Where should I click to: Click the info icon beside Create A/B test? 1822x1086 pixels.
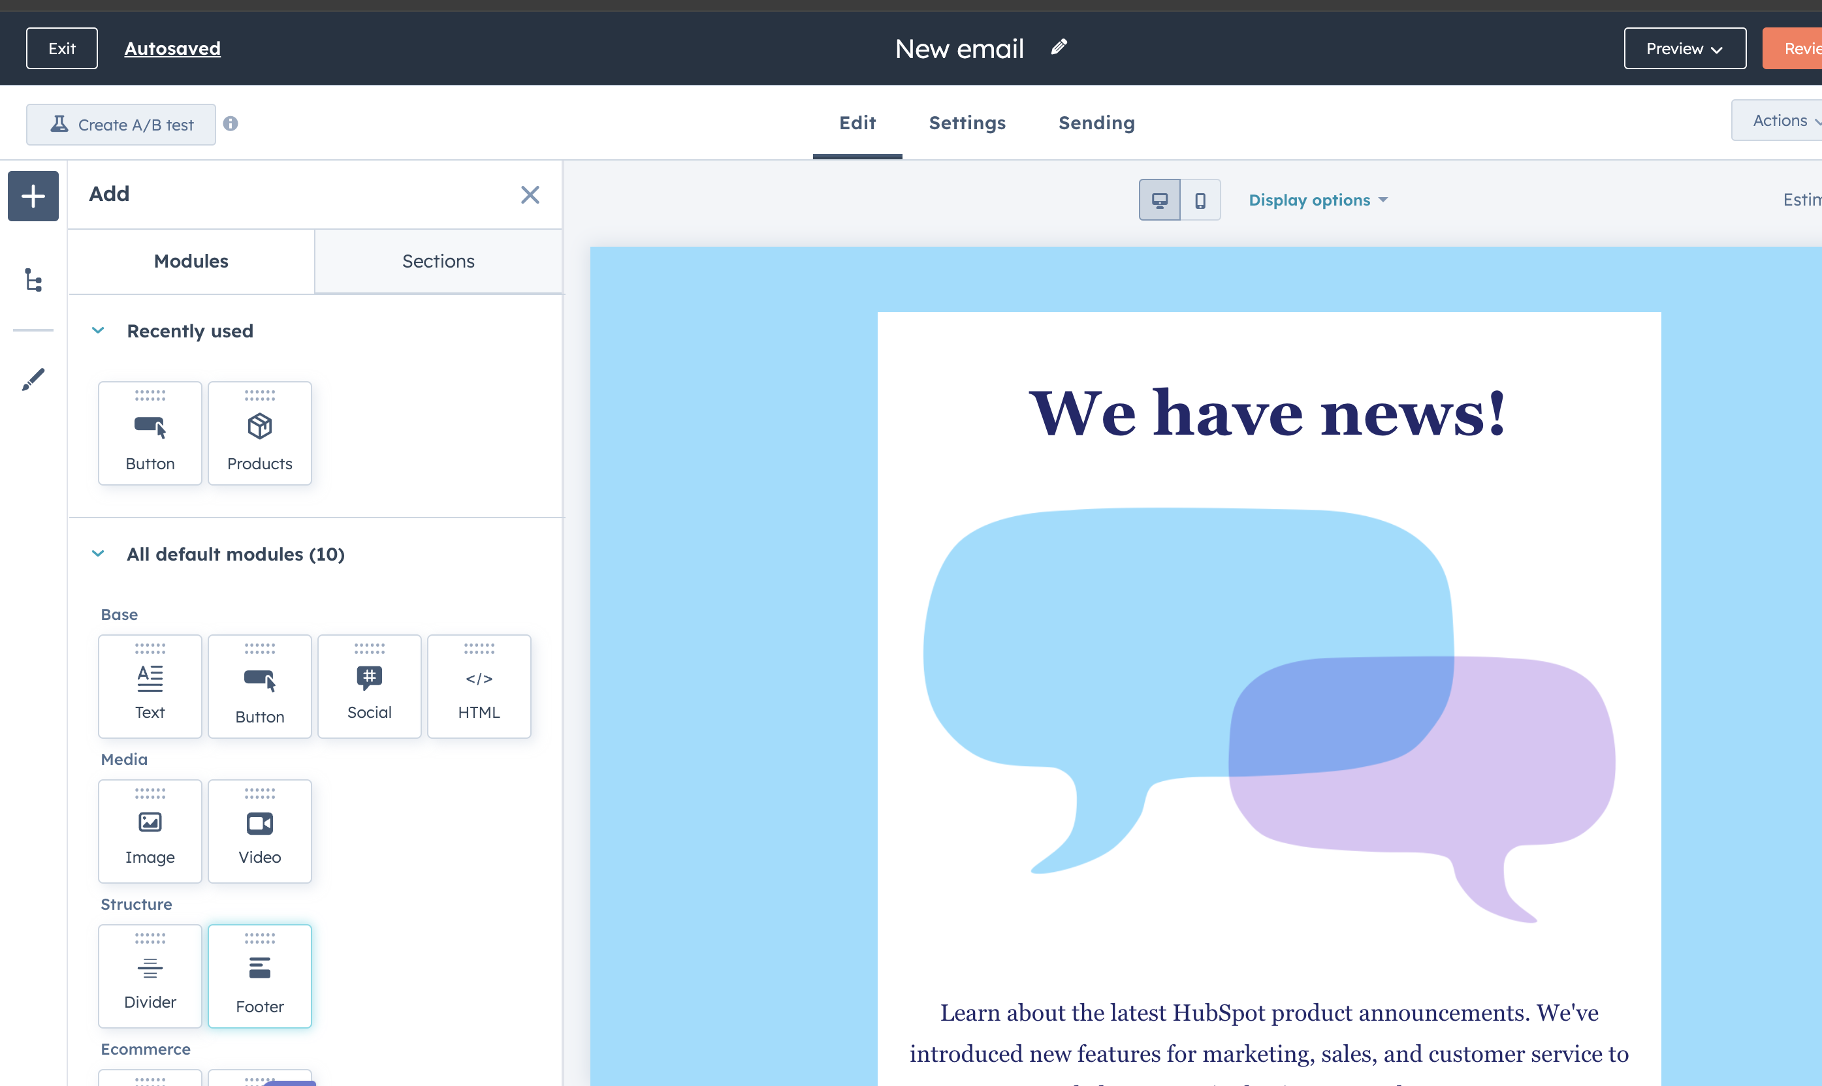point(231,123)
